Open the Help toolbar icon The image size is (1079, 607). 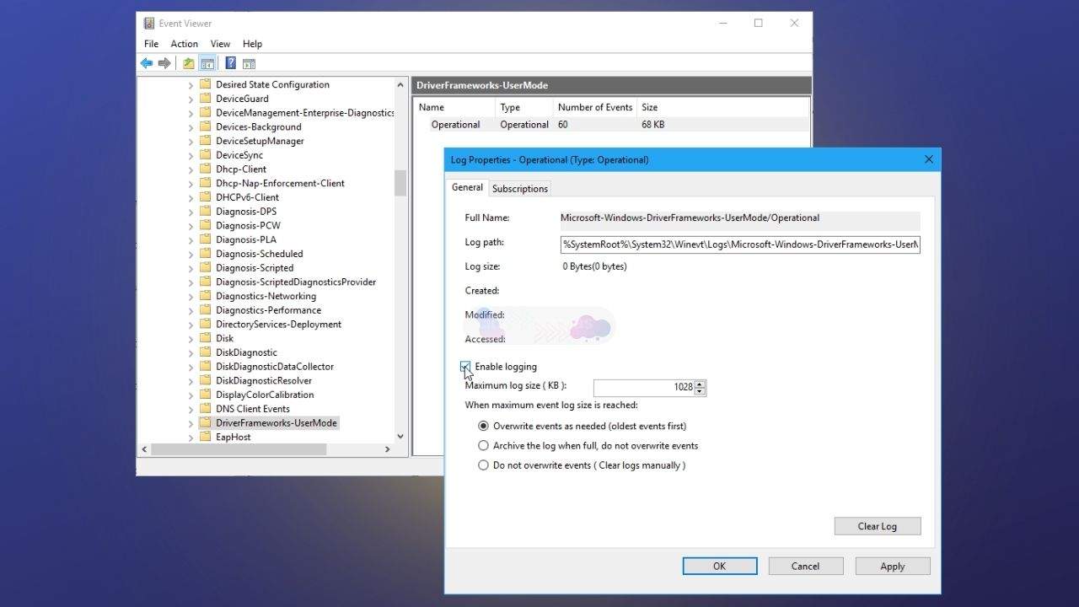(231, 63)
